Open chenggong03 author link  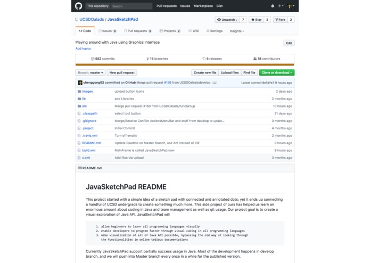94,83
